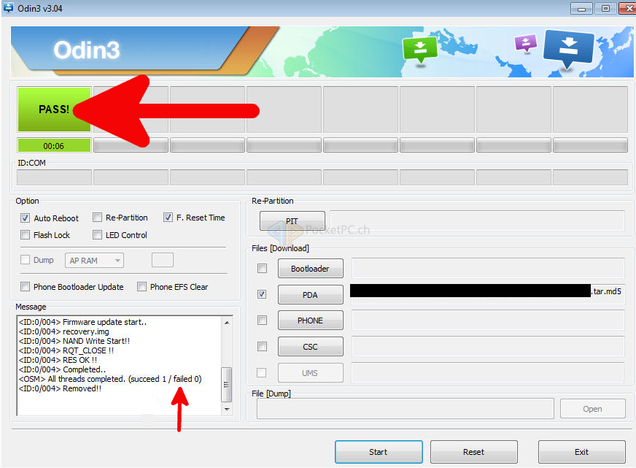This screenshot has height=468, width=636.
Task: Click the green download icon in banner
Action: point(420,49)
